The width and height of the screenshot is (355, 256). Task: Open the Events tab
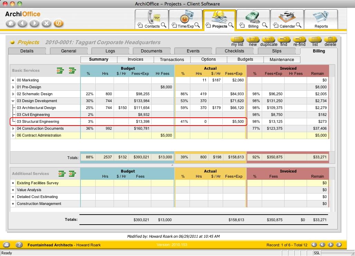coord(193,51)
